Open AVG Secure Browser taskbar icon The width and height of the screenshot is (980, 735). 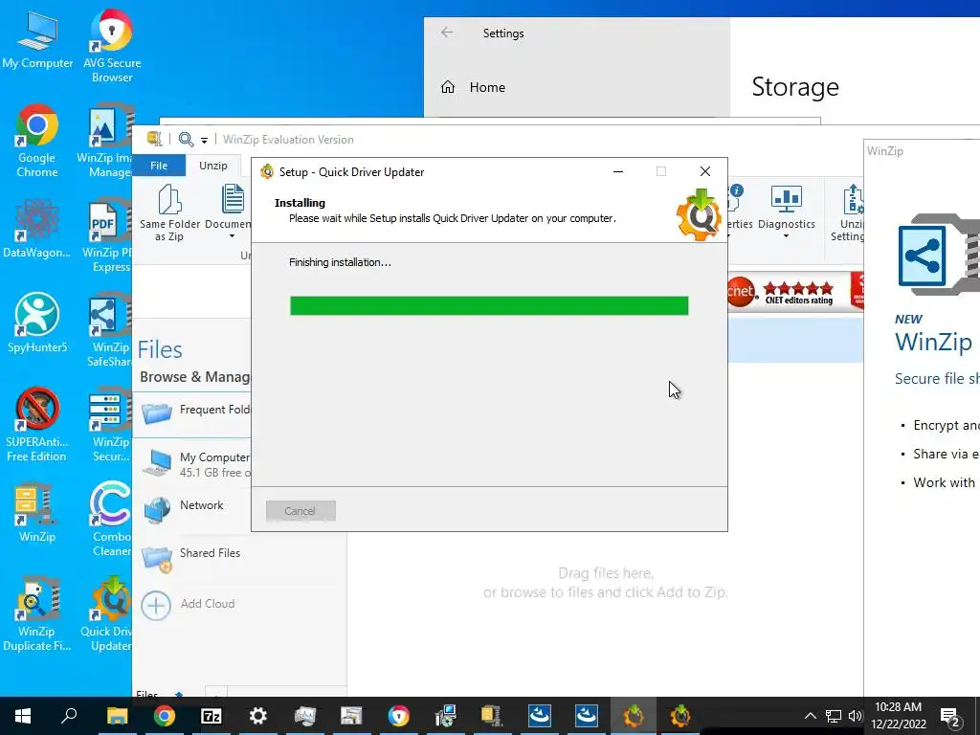[399, 716]
